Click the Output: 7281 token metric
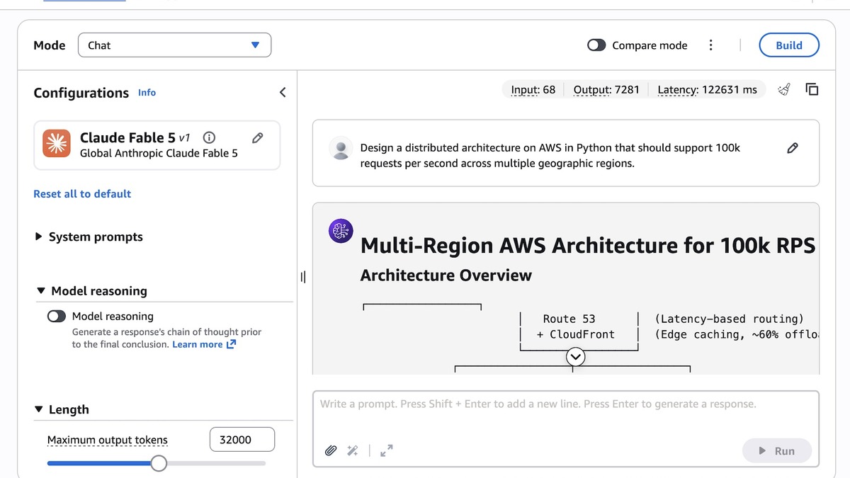The height and width of the screenshot is (478, 850). click(606, 90)
